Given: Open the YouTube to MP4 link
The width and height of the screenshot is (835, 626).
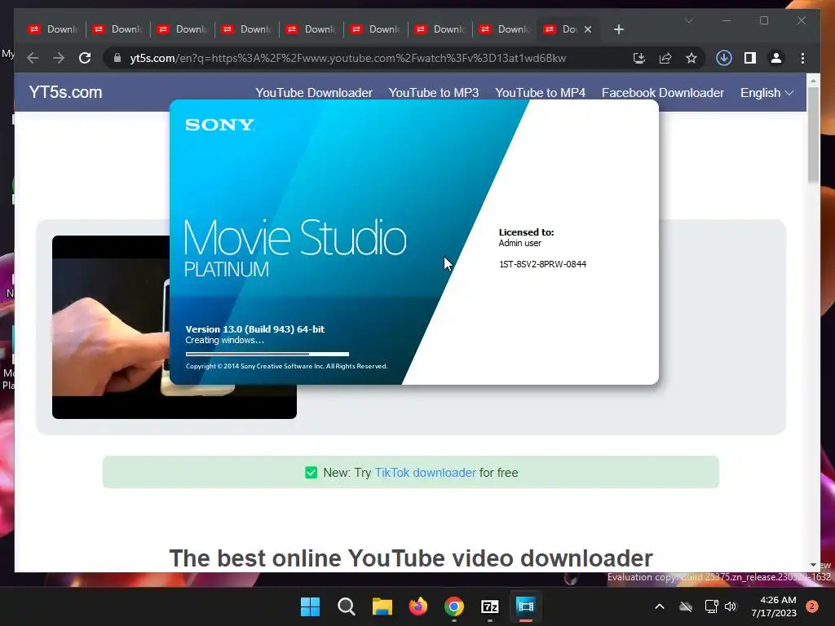Looking at the screenshot, I should 540,93.
